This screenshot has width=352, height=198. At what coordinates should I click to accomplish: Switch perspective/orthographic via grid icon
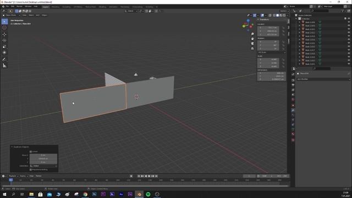(x=252, y=48)
